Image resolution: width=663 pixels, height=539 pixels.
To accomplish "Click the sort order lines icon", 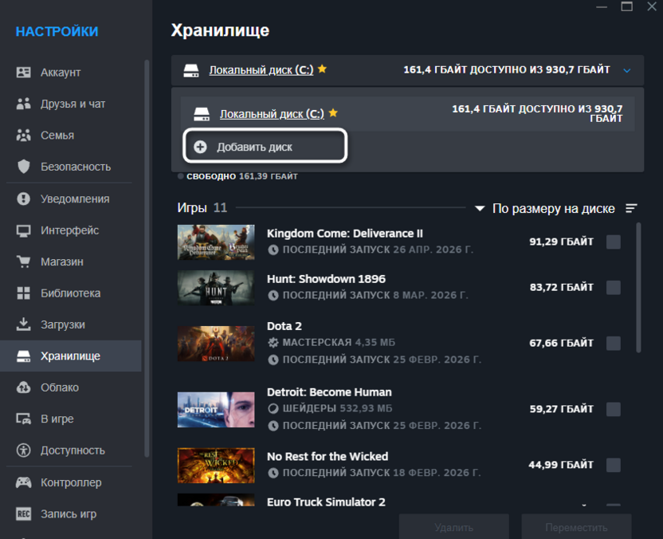I will (631, 208).
